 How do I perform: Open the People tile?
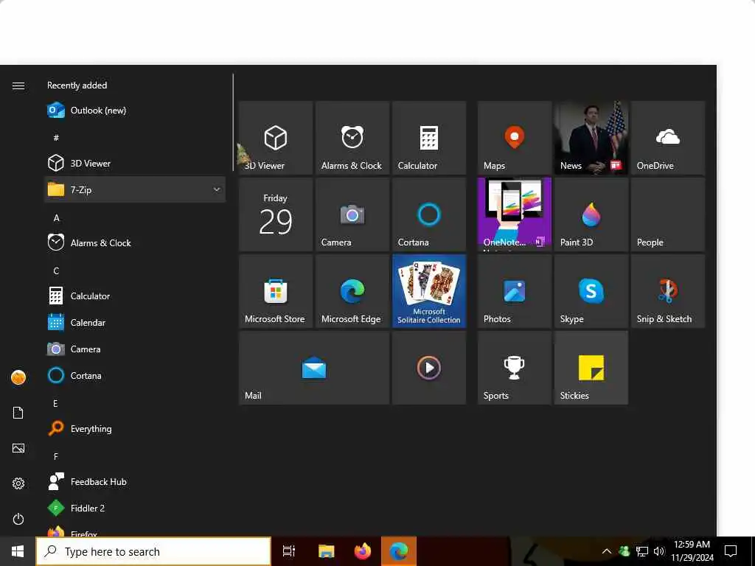point(668,214)
